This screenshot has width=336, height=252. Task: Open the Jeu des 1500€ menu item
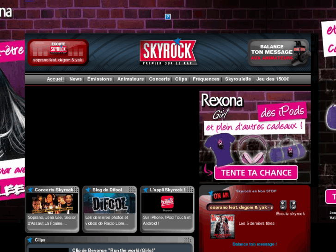273,79
